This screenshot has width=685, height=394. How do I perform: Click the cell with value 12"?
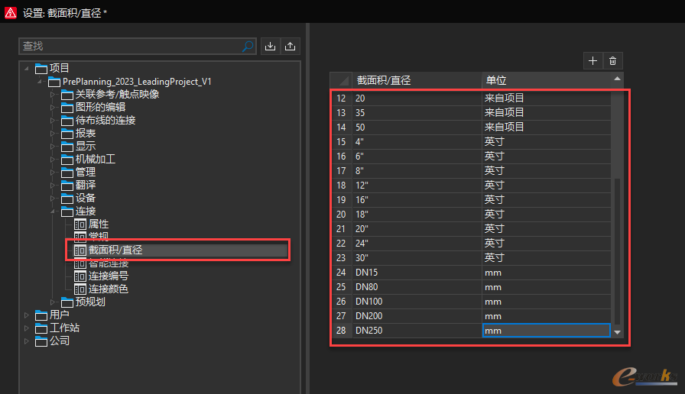tap(417, 186)
